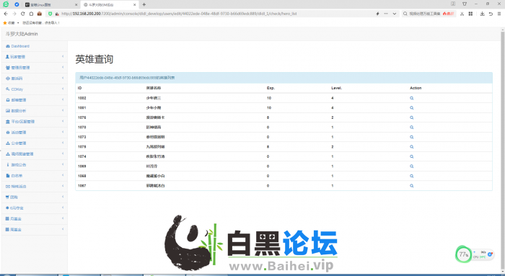Click the browser back arrow
Image resolution: width=505 pixels, height=276 pixels.
(6, 14)
